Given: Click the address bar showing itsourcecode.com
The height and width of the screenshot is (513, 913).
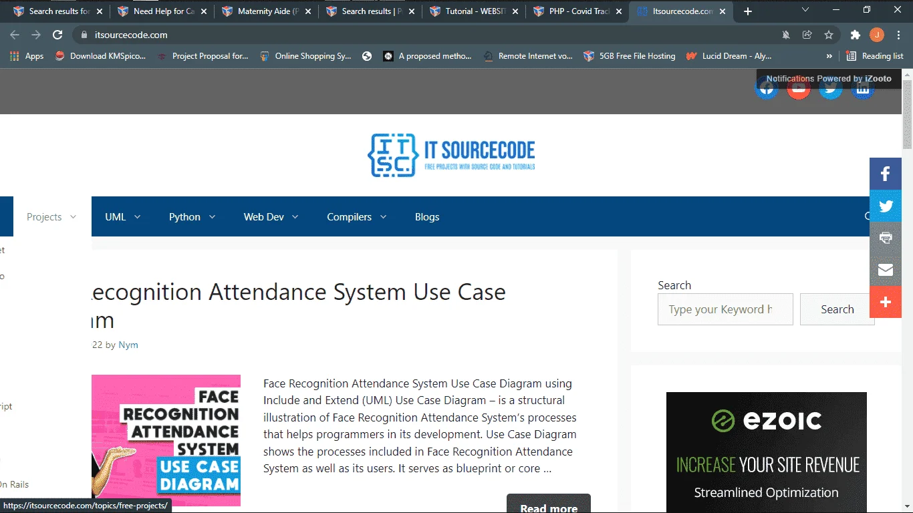Looking at the screenshot, I should (x=428, y=35).
